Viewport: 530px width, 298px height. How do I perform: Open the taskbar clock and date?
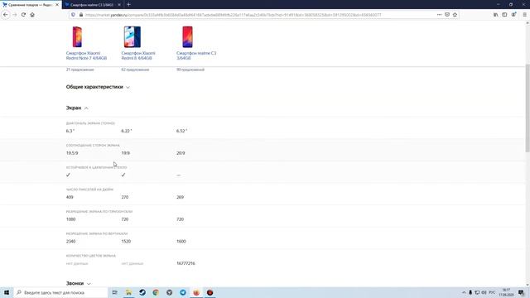click(506, 292)
